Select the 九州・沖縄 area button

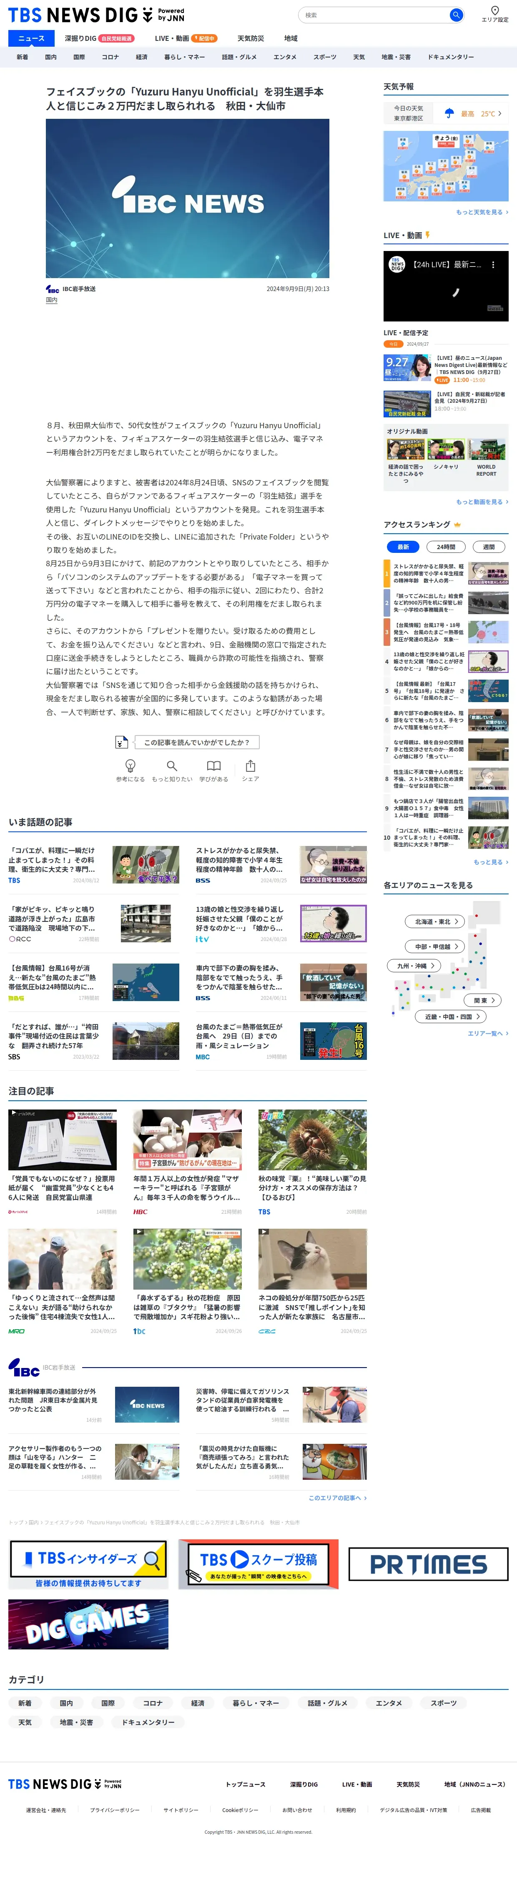coord(414,966)
